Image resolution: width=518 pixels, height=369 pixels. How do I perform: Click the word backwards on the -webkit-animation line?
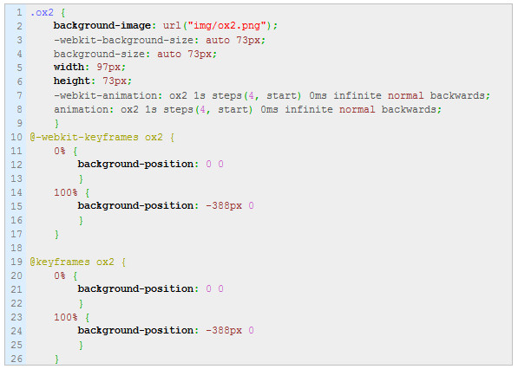(x=457, y=95)
